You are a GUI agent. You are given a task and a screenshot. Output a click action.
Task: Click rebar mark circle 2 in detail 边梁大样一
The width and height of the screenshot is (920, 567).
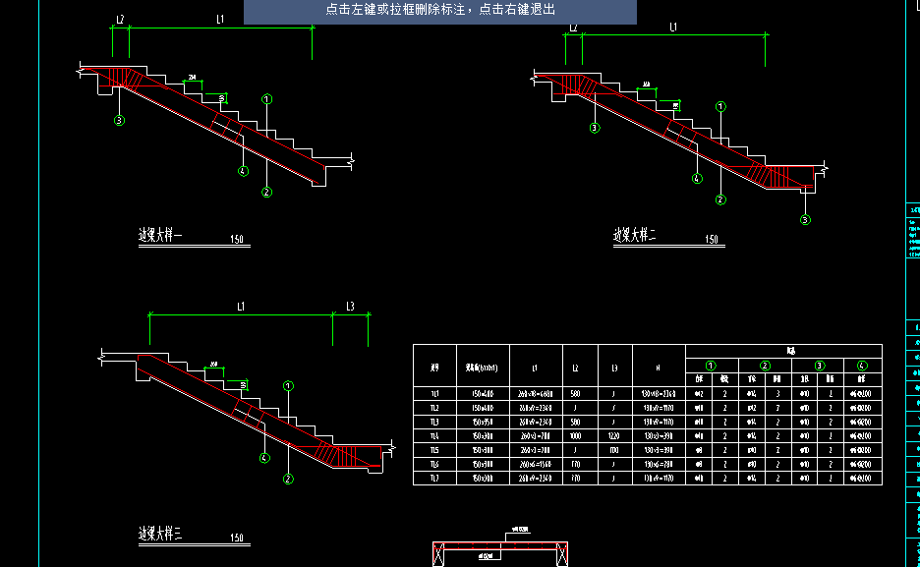267,193
